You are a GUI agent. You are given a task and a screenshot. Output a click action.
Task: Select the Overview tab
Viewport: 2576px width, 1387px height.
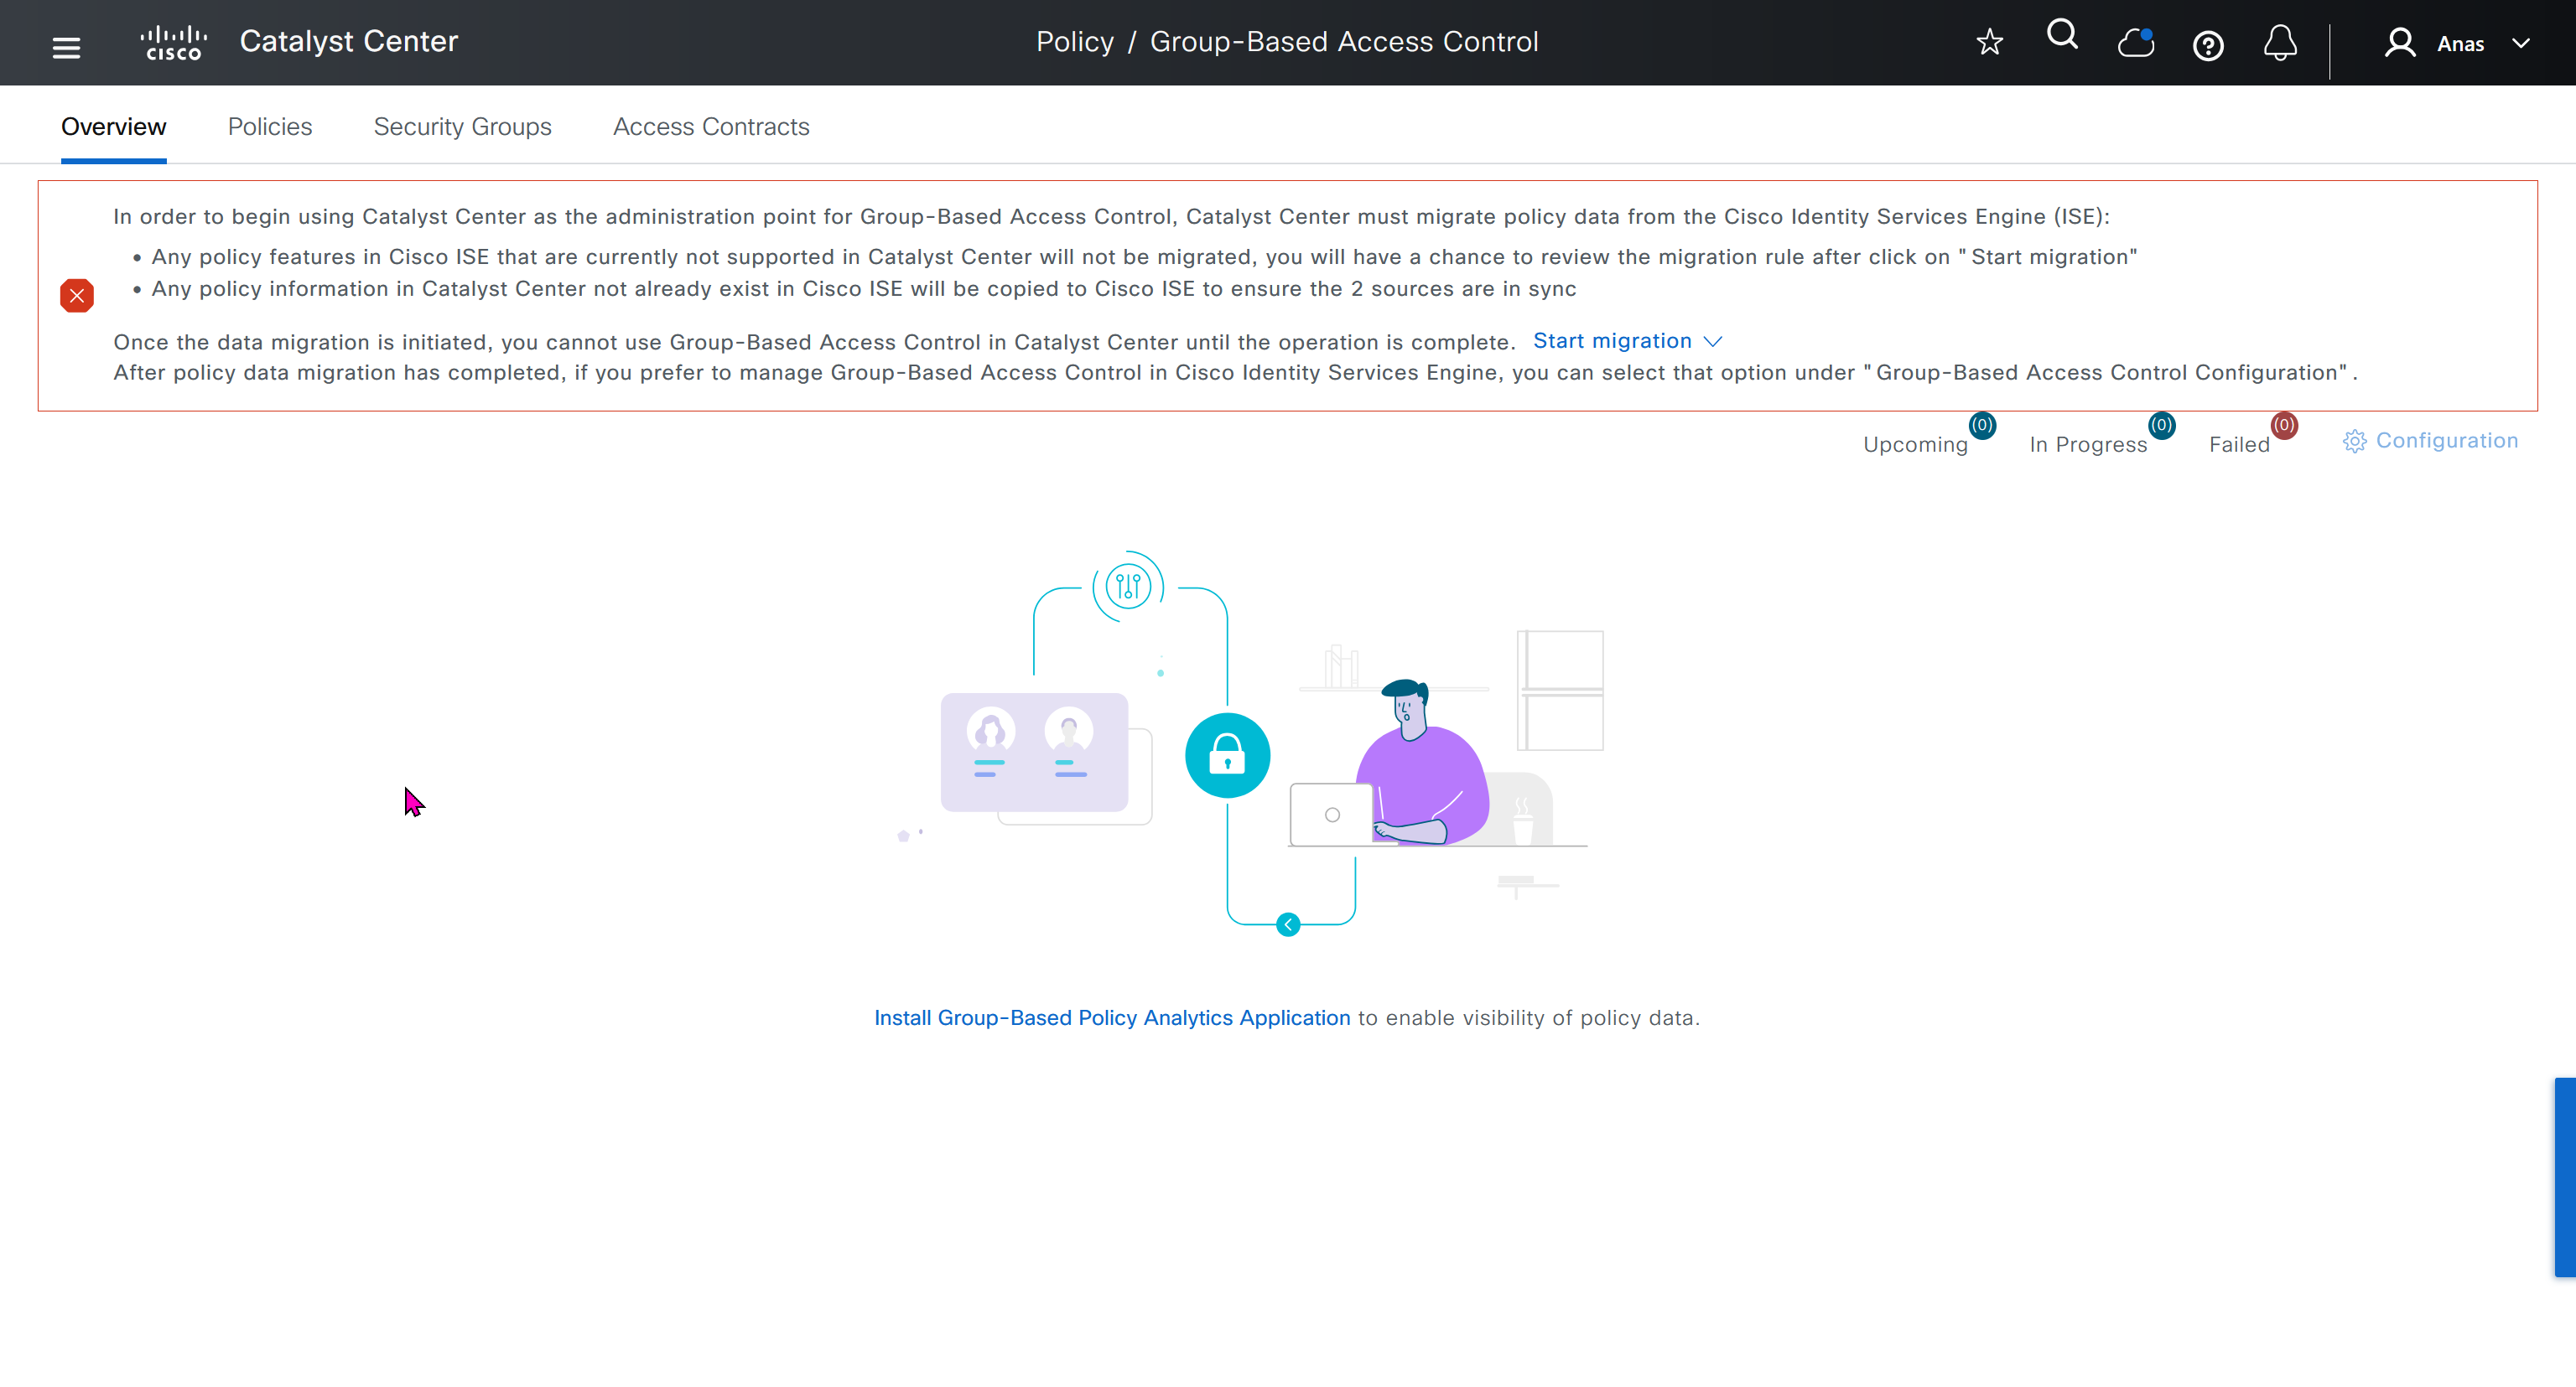[113, 127]
